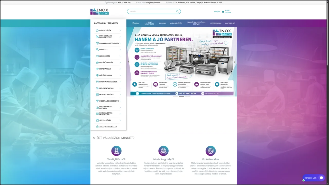Click the info@inoxplaza.hu email link
Viewport: 329px width, 185px height.
[x=153, y=3]
